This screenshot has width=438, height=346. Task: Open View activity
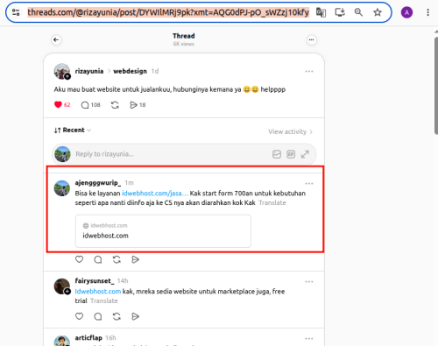click(x=290, y=131)
